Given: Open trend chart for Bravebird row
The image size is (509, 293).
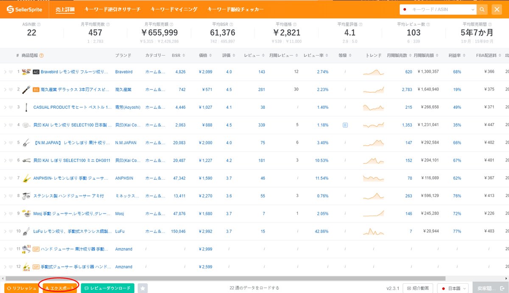Looking at the screenshot, I should [373, 72].
